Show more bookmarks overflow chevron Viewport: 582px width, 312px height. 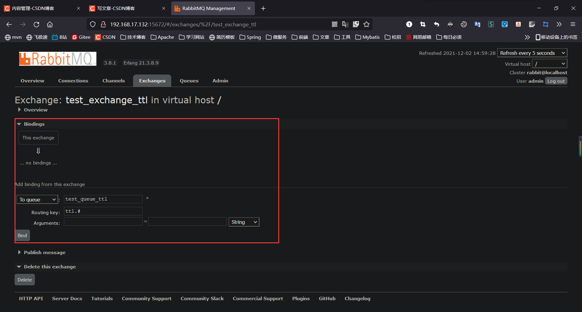click(527, 37)
